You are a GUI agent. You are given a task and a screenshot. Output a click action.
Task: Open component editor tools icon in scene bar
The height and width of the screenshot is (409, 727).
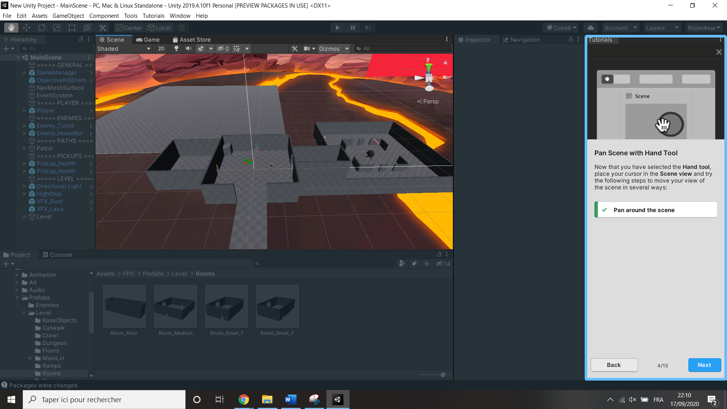pos(295,48)
